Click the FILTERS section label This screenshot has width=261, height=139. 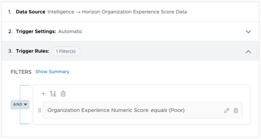pos(21,72)
